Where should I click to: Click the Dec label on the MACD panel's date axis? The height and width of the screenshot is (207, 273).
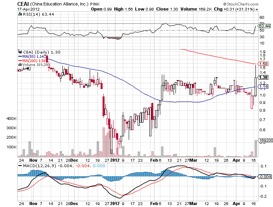(74, 203)
